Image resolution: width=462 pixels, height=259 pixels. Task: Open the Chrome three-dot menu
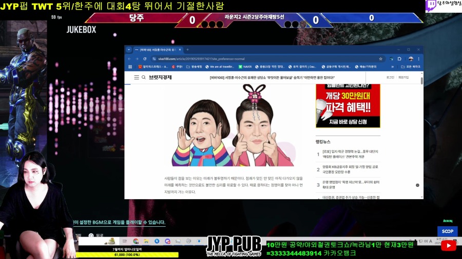click(419, 59)
